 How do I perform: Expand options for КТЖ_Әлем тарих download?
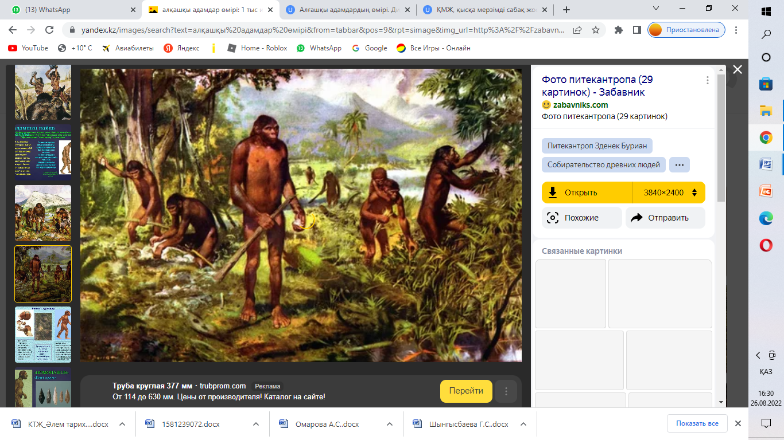click(122, 425)
